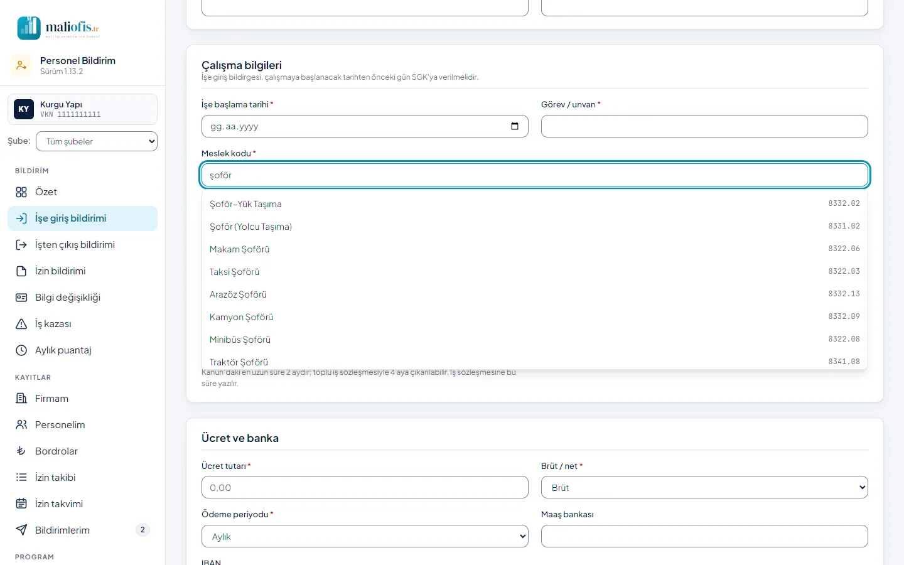The width and height of the screenshot is (904, 565).
Task: Click the İşe giriş bildirimi arrow icon
Action: coord(21,218)
